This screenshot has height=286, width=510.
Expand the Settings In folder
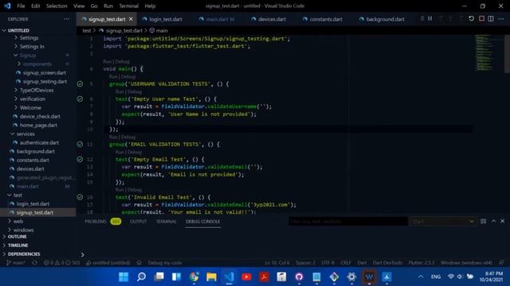[x=16, y=47]
